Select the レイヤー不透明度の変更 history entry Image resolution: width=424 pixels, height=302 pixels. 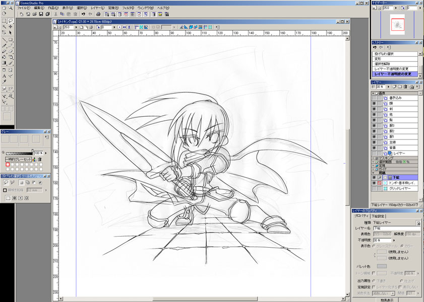[x=392, y=69]
